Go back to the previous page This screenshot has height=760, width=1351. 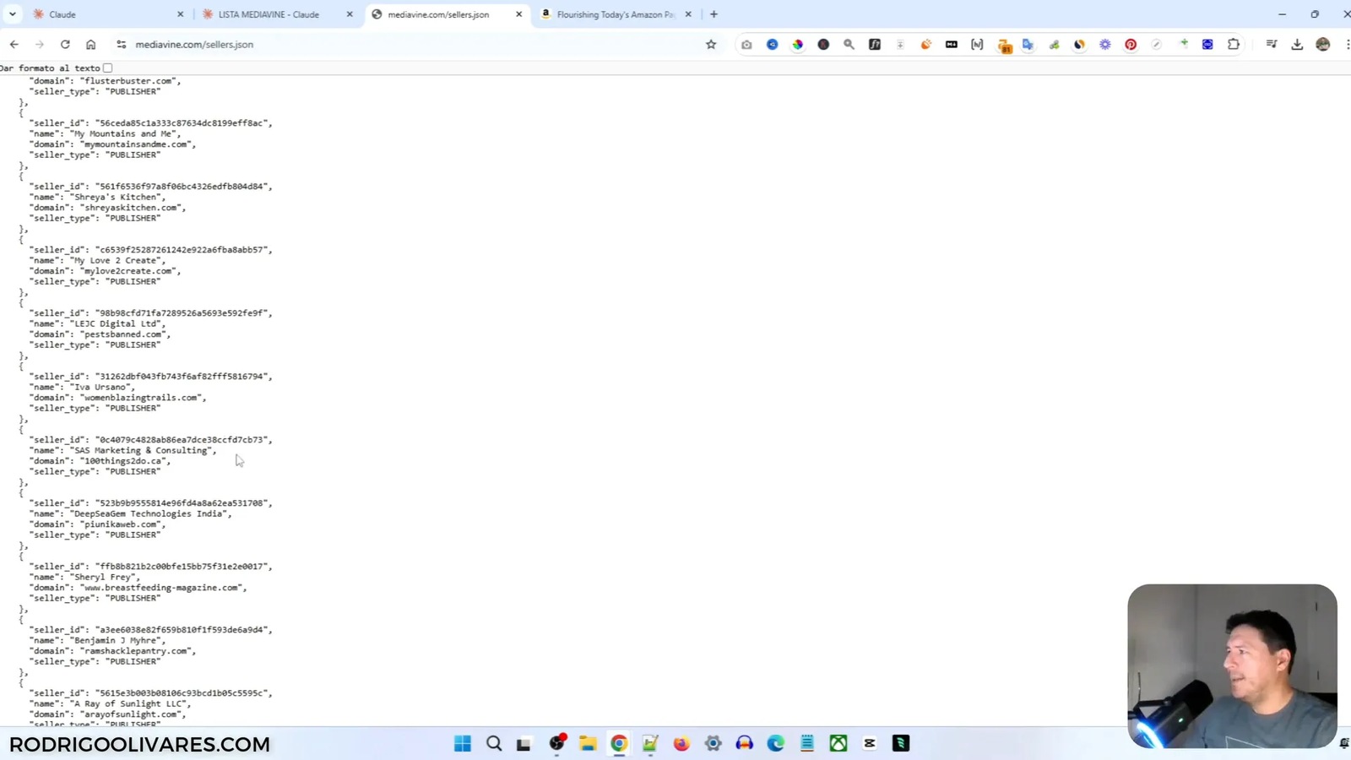click(14, 45)
